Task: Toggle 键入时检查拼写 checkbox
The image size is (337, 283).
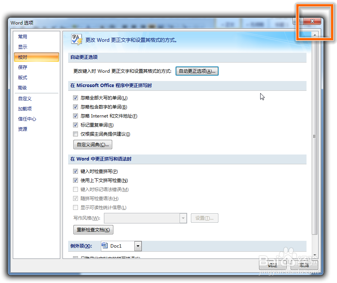Action: point(75,171)
